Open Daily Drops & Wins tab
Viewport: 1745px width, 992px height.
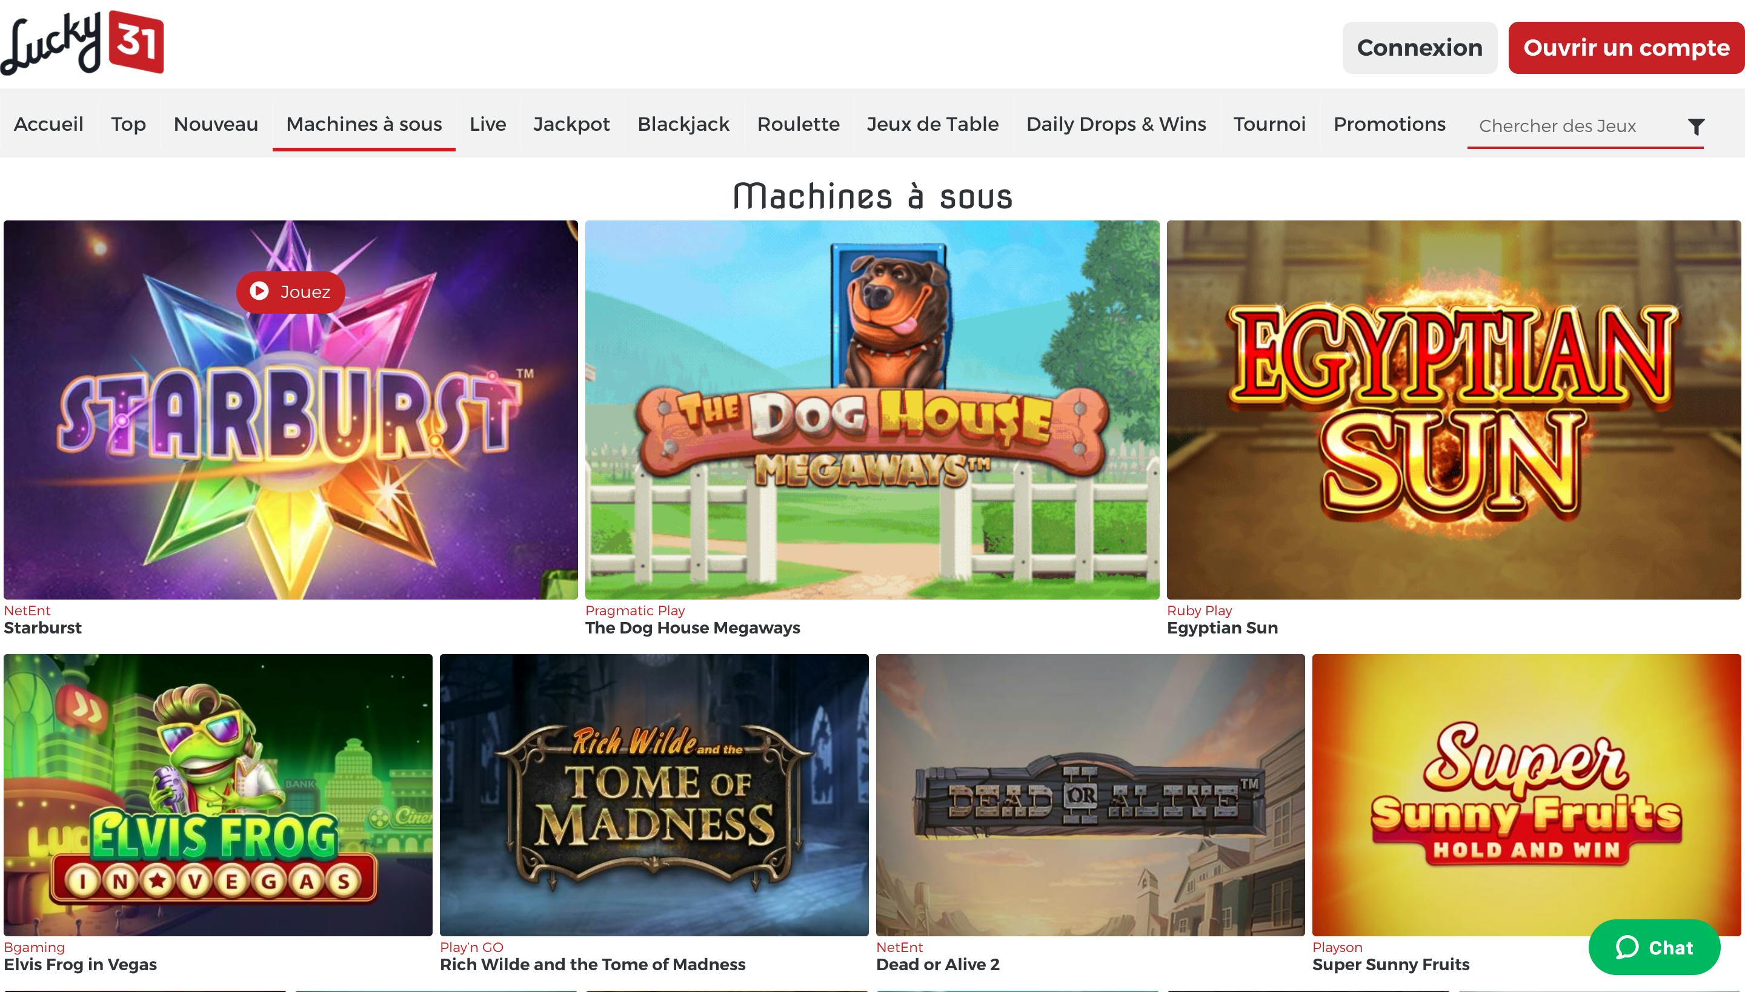pos(1117,124)
